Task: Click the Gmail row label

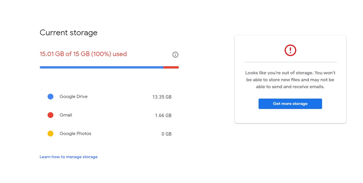Action: tap(66, 115)
